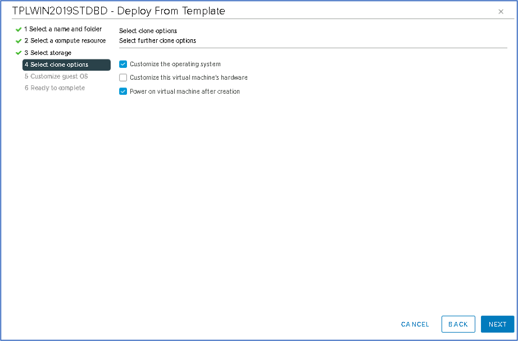Click the Customize this virtual machine's hardware label
The image size is (518, 341).
[188, 78]
